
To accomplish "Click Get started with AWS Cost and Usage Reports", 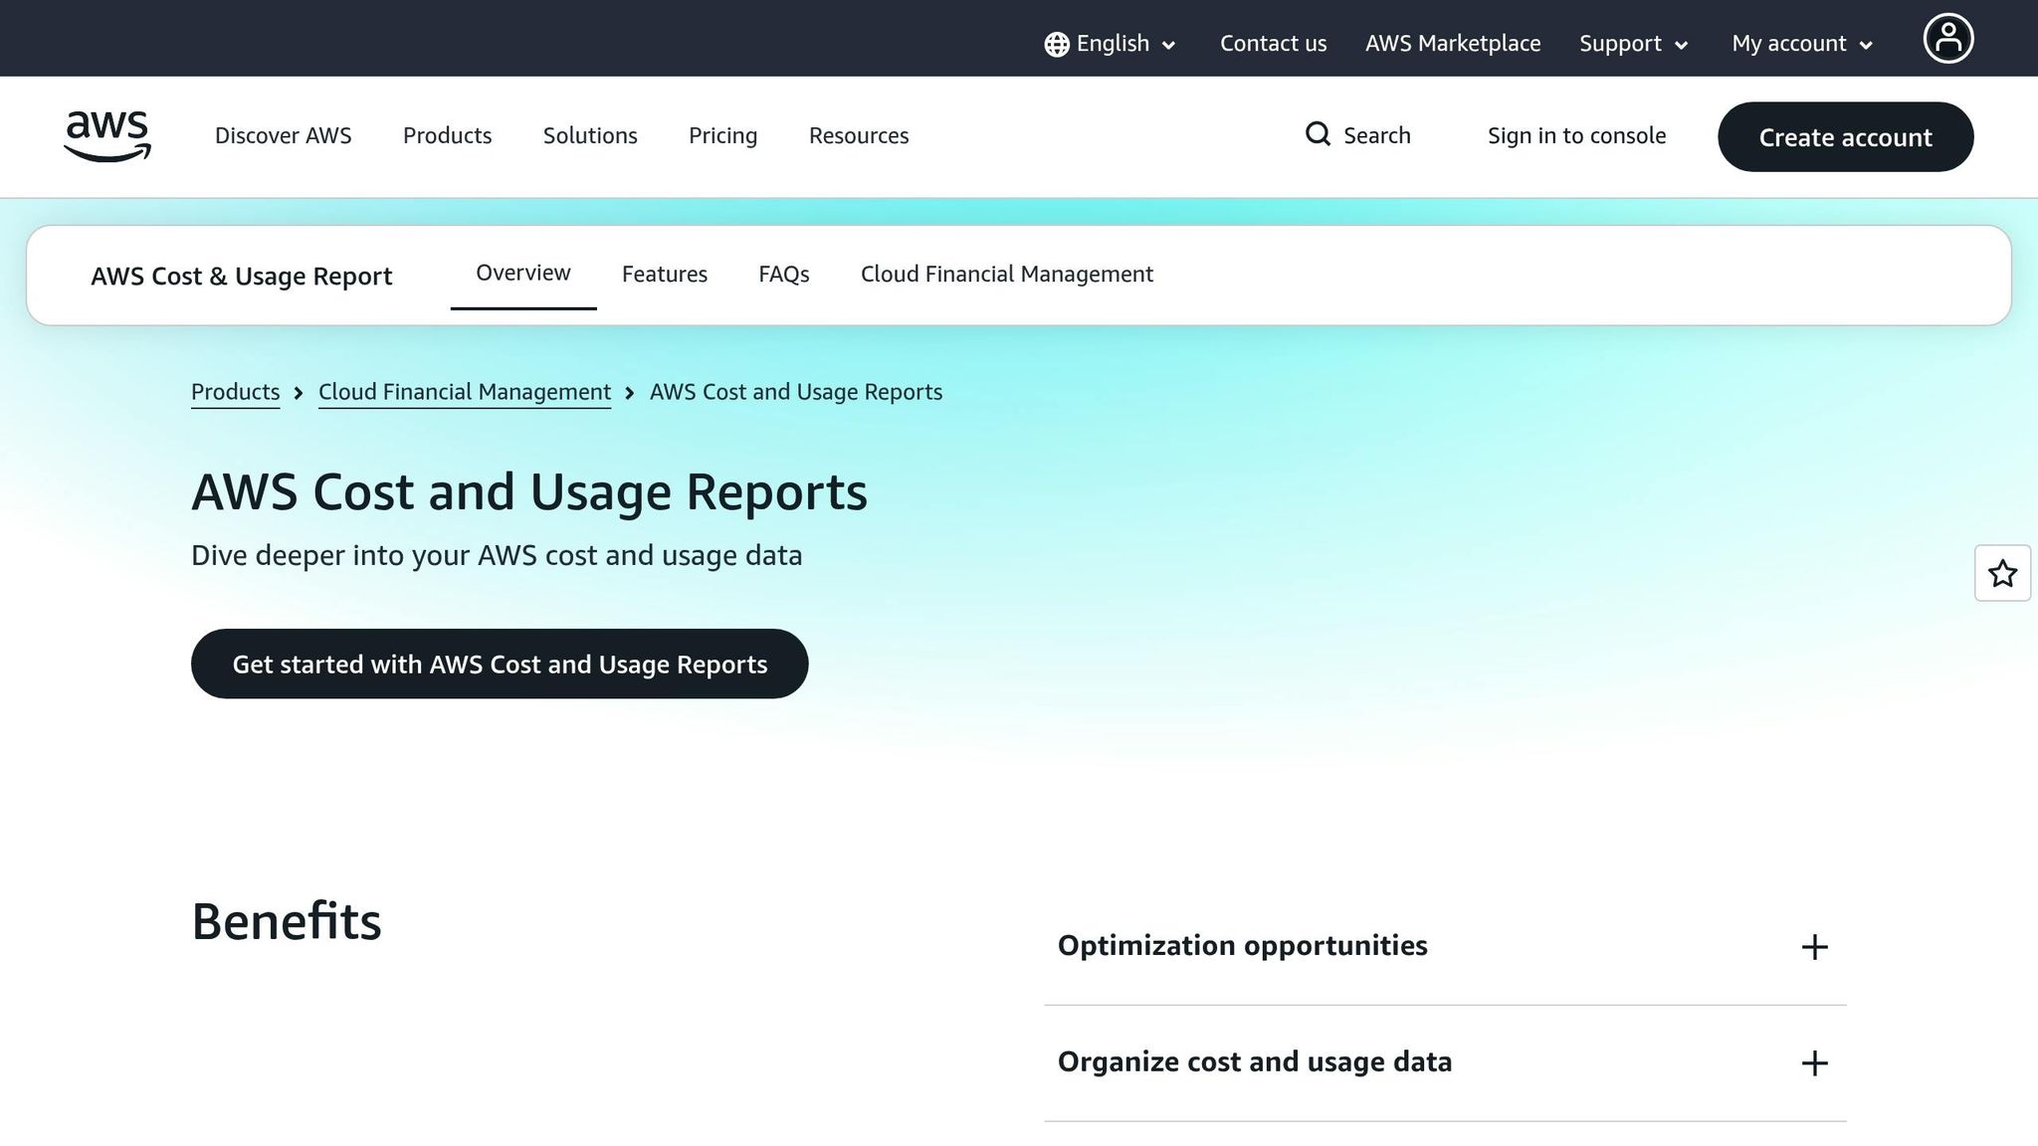I will [500, 664].
